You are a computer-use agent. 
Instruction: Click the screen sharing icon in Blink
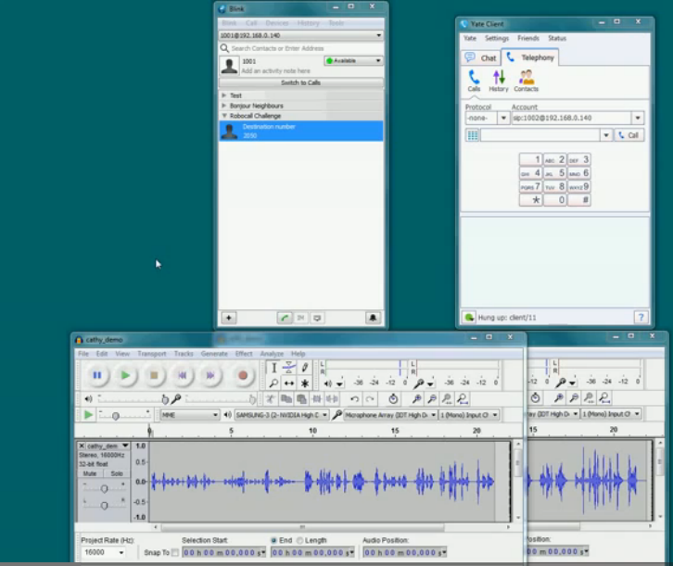click(x=317, y=318)
